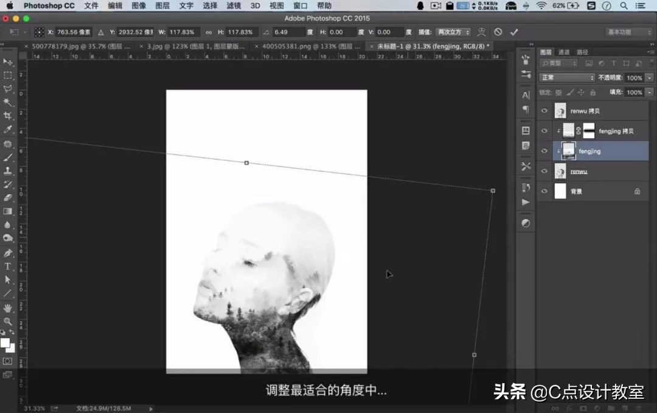Expand the 不透明度 opacity dropdown arrow
657x413 pixels.
(x=650, y=78)
